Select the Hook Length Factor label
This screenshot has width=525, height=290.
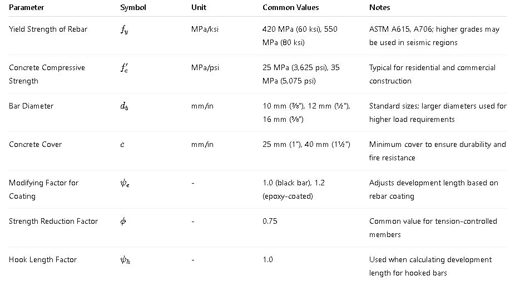tap(43, 259)
